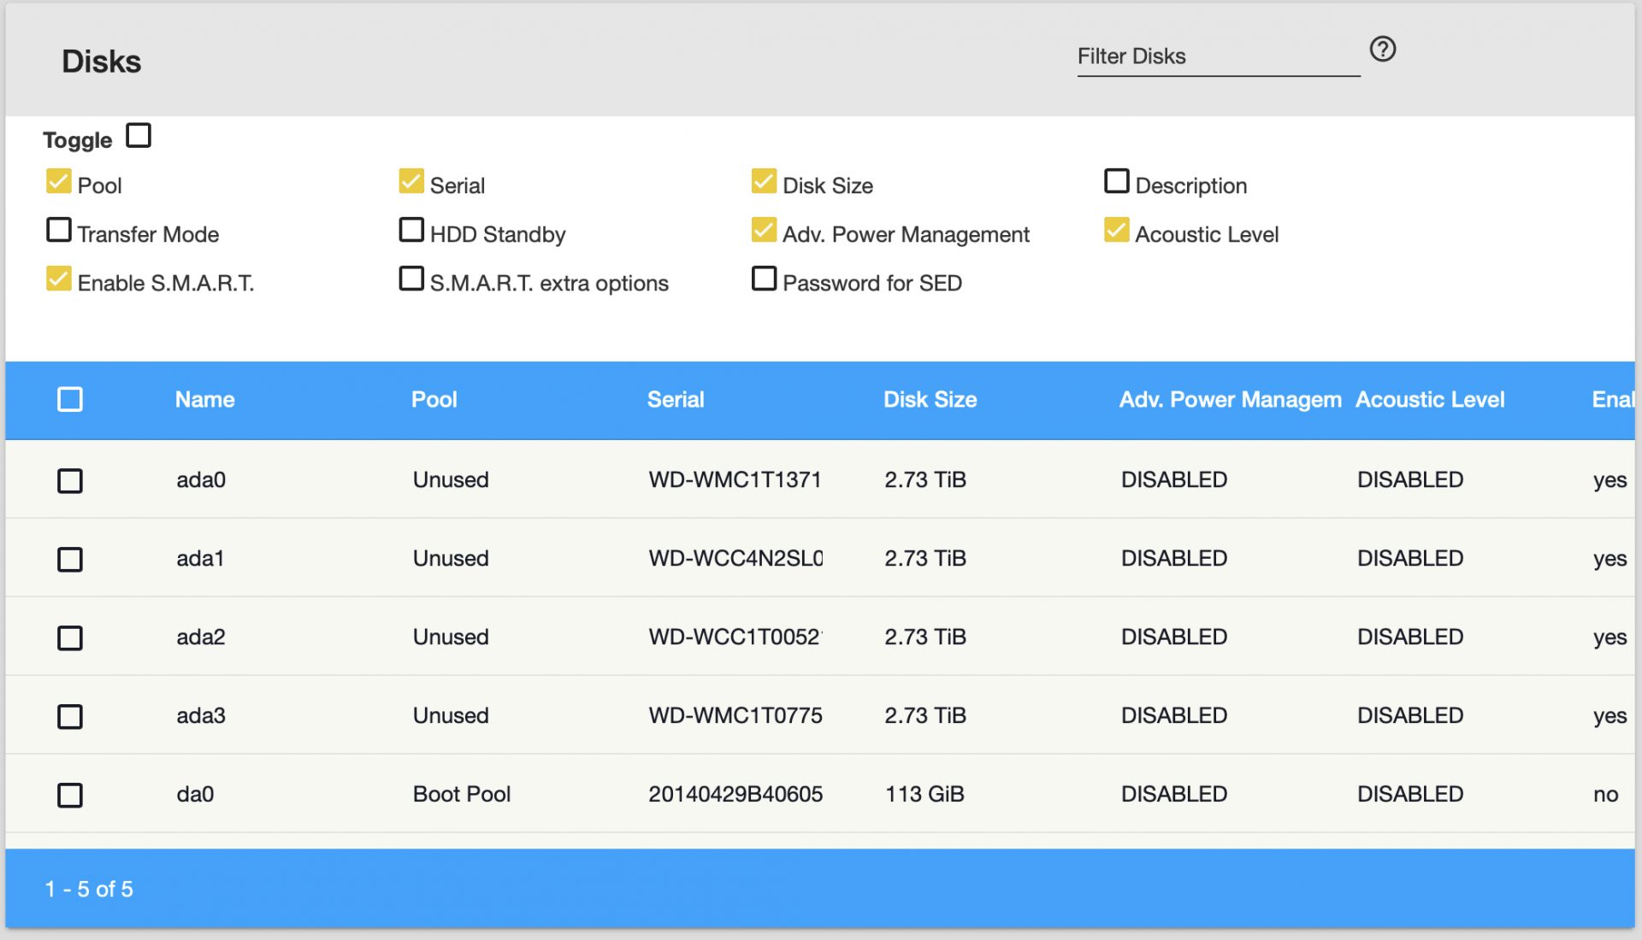Image resolution: width=1642 pixels, height=940 pixels.
Task: Select the da0 disk row checkbox
Action: (x=70, y=796)
